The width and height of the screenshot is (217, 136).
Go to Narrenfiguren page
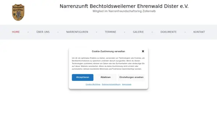pos(77,32)
